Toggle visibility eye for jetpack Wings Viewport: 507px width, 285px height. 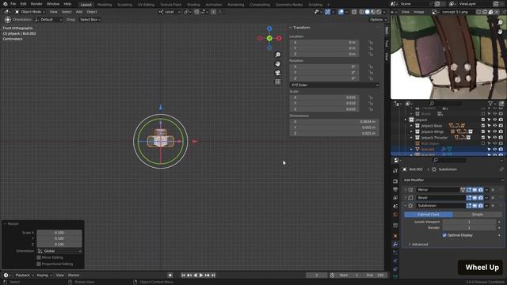coord(494,131)
